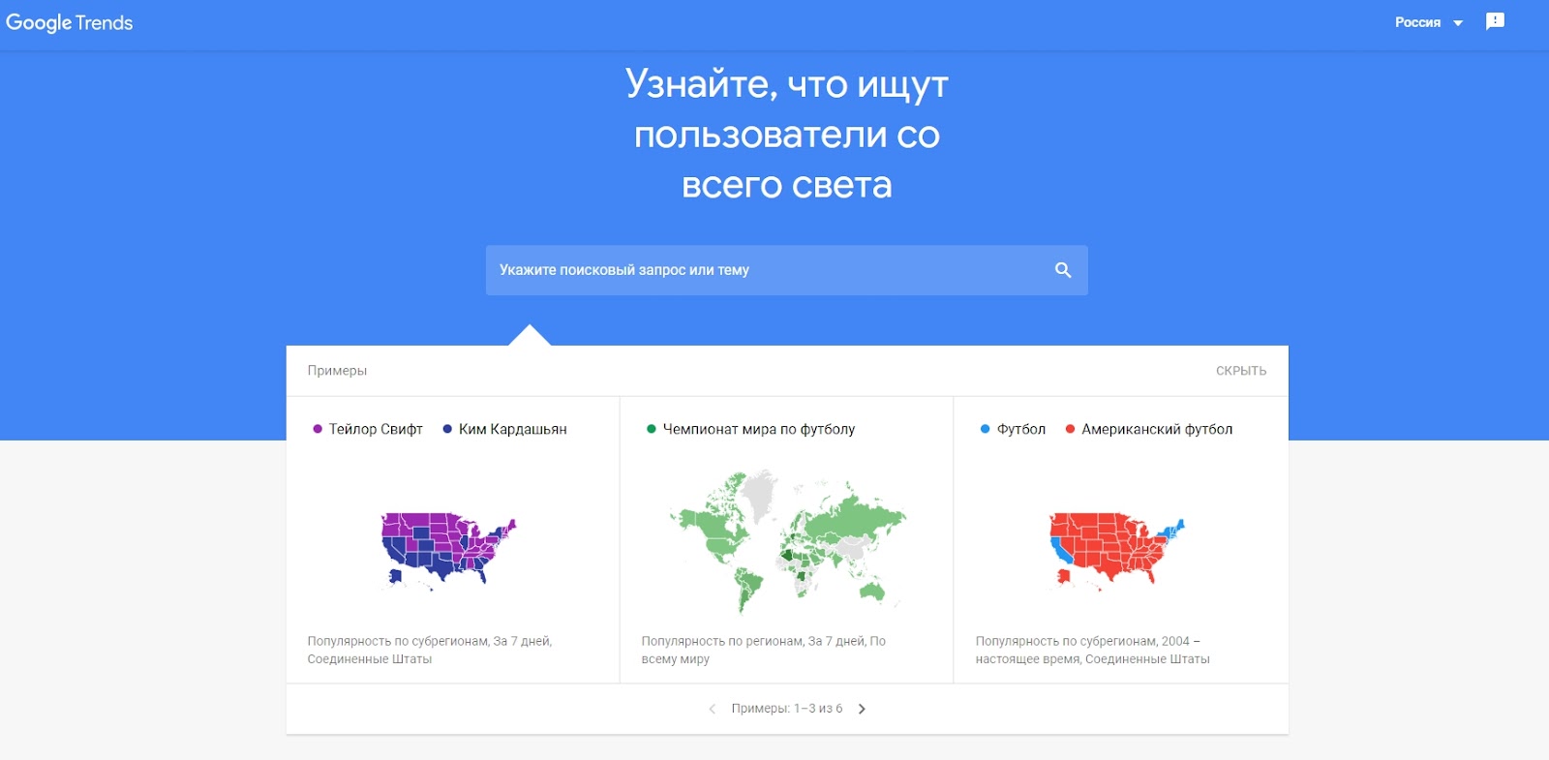Click Чемпионат мира по футболу label
The width and height of the screenshot is (1549, 760).
pos(759,429)
